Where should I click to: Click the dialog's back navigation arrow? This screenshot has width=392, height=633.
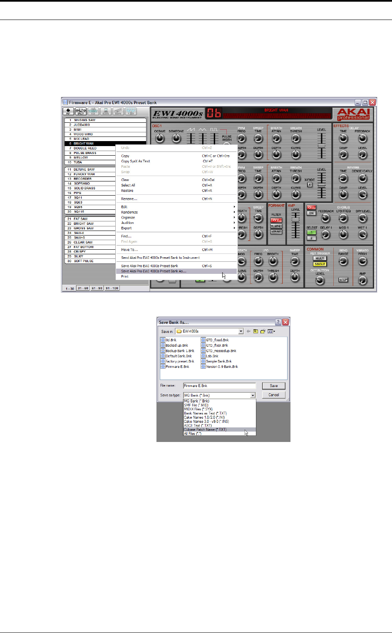248,332
